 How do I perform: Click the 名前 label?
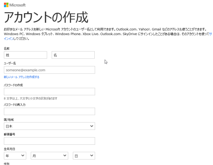[7, 48]
